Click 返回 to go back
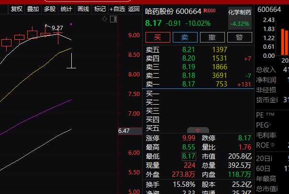This screenshot has height=194, width=289. point(133,9)
